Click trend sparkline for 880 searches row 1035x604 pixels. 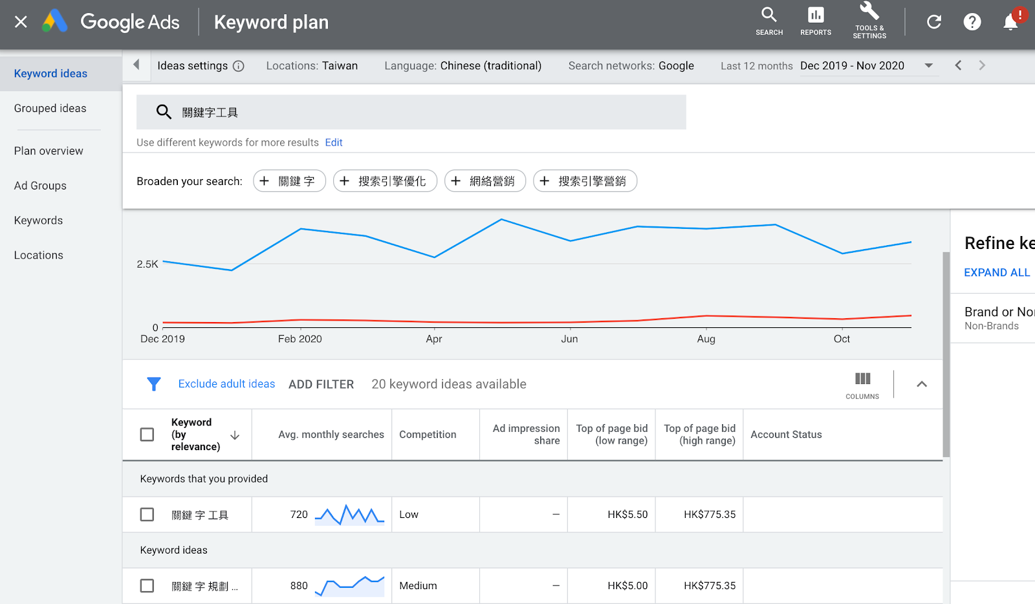pyautogui.click(x=349, y=586)
